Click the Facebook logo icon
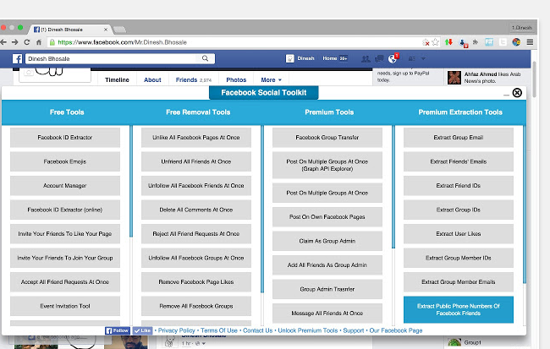The width and height of the screenshot is (550, 349). click(x=17, y=58)
